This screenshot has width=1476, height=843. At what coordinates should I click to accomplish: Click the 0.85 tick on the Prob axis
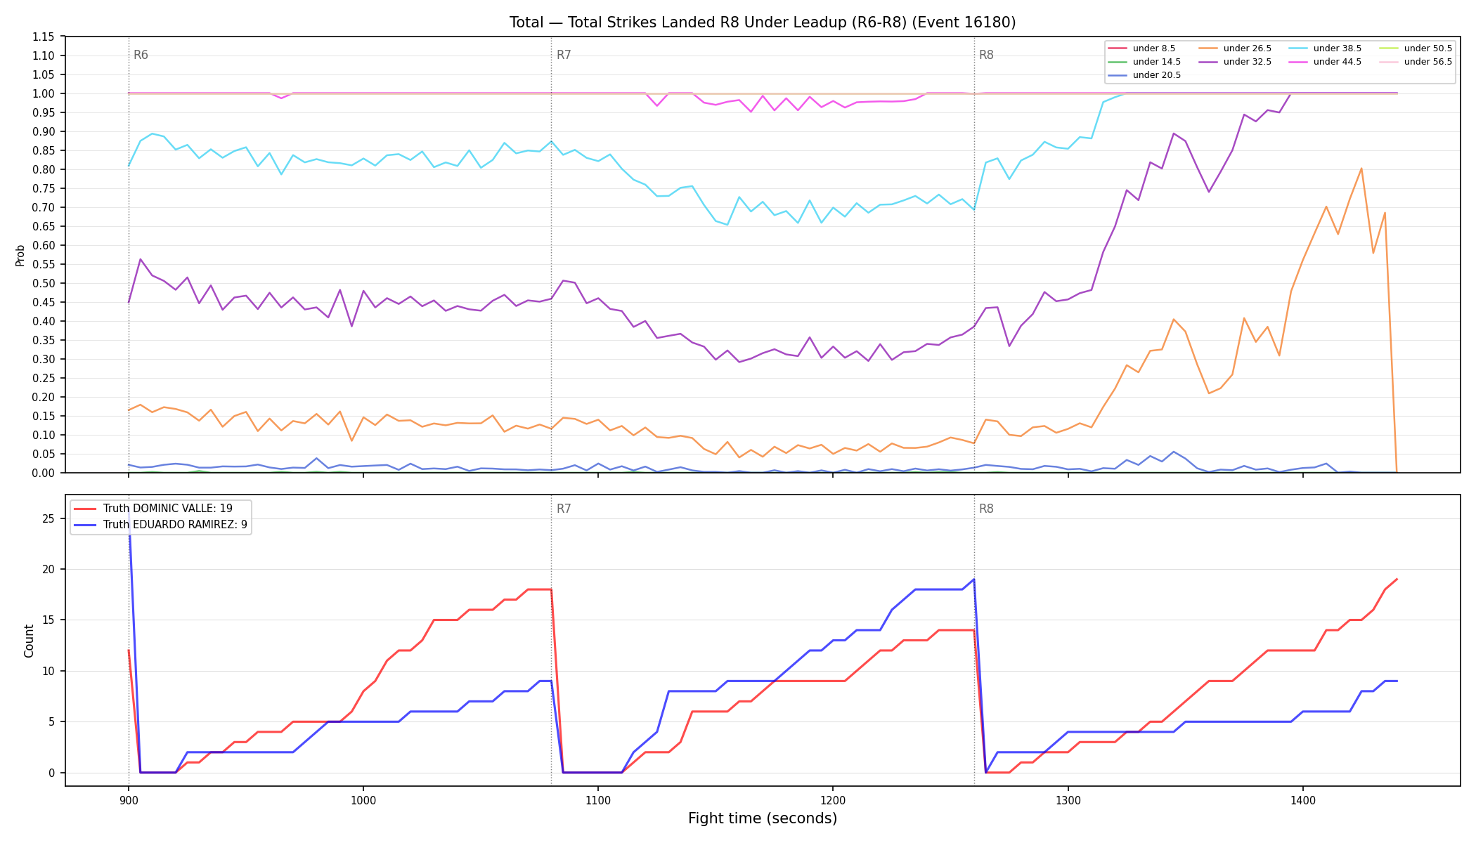(43, 150)
